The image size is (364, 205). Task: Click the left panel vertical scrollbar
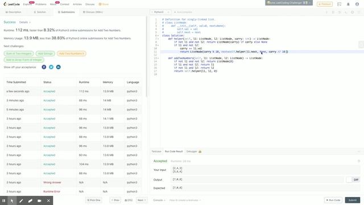click(x=146, y=56)
